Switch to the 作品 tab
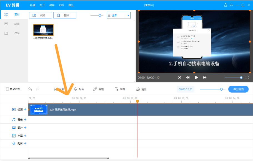253x161 pixels. tap(14, 33)
